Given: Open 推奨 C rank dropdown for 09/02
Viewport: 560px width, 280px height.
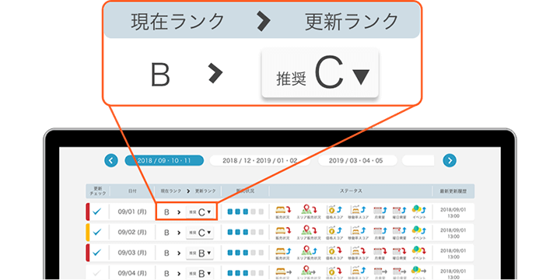Looking at the screenshot, I should click(x=200, y=233).
